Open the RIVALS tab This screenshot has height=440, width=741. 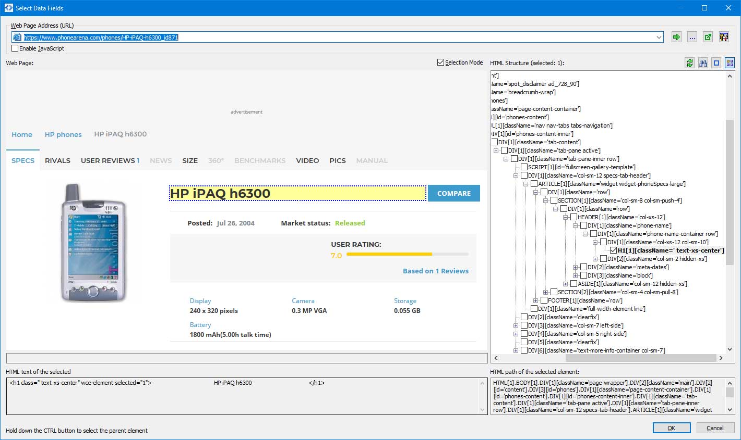click(x=57, y=160)
